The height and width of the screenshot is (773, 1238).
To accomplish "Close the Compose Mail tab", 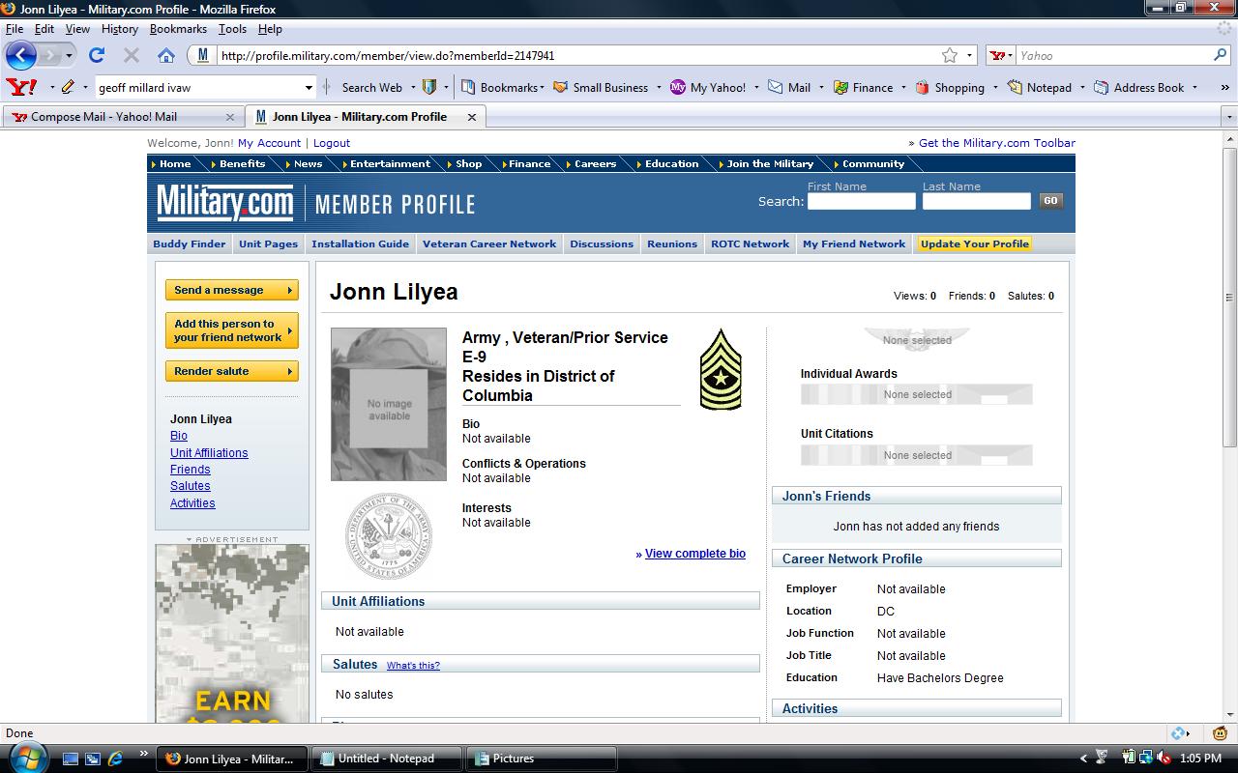I will click(230, 117).
